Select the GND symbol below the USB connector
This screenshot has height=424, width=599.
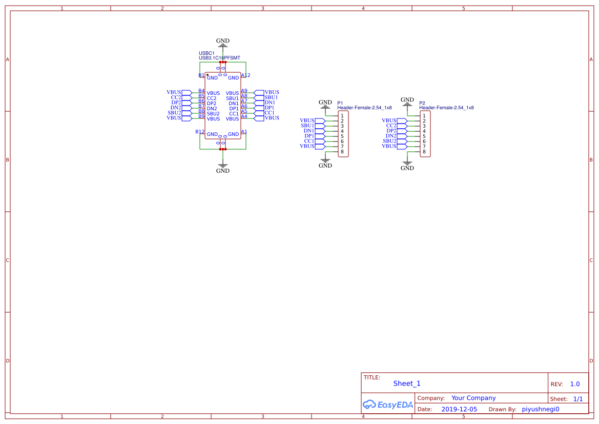tap(222, 168)
